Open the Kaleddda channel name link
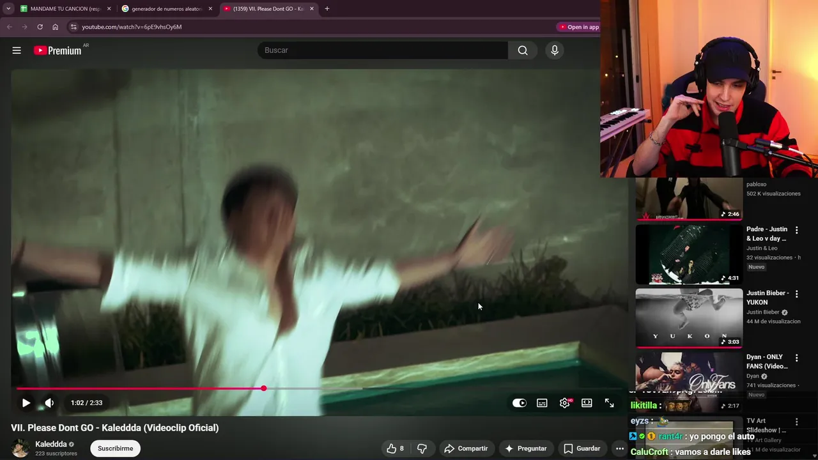Screen dimensions: 818x460 51,444
